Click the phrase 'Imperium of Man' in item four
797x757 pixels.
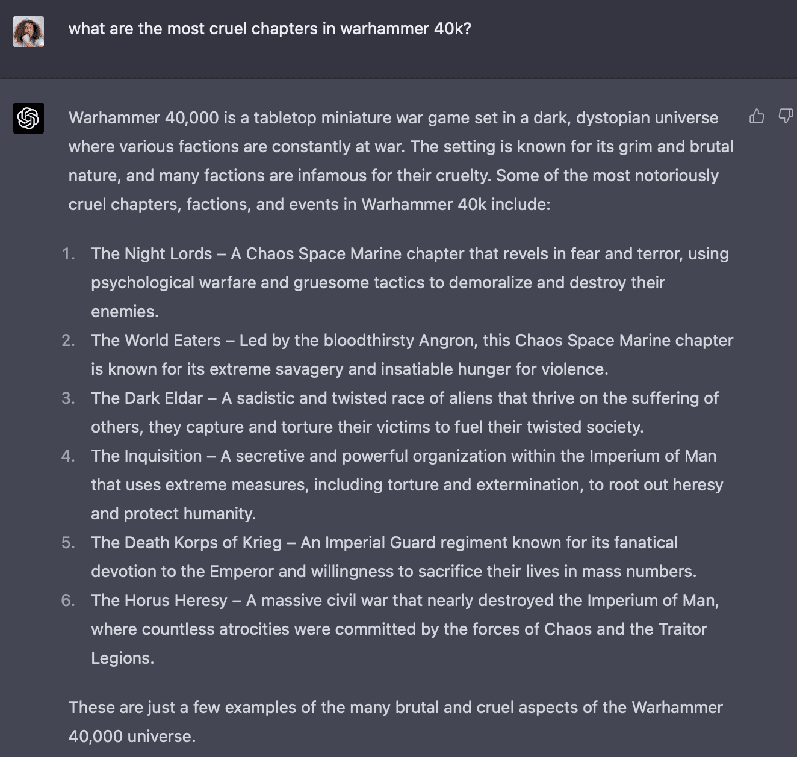coord(653,456)
